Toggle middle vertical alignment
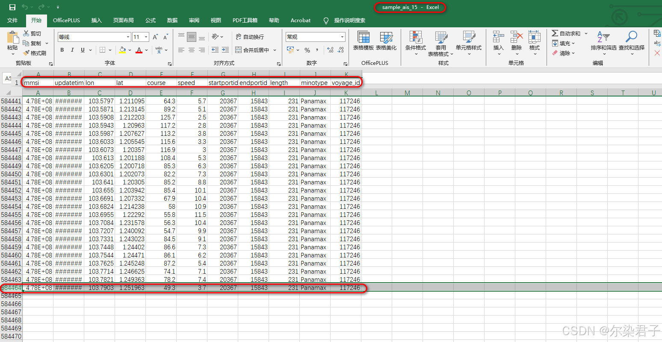The width and height of the screenshot is (662, 342). (192, 37)
